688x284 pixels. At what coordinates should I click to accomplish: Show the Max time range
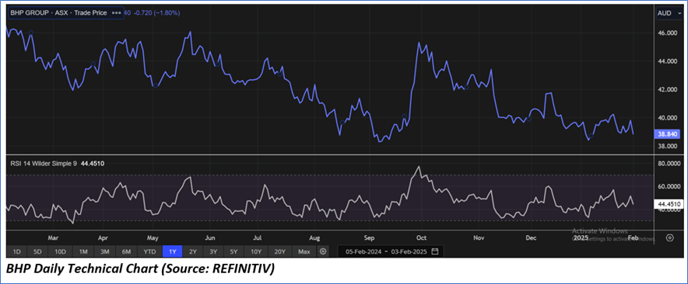(304, 251)
